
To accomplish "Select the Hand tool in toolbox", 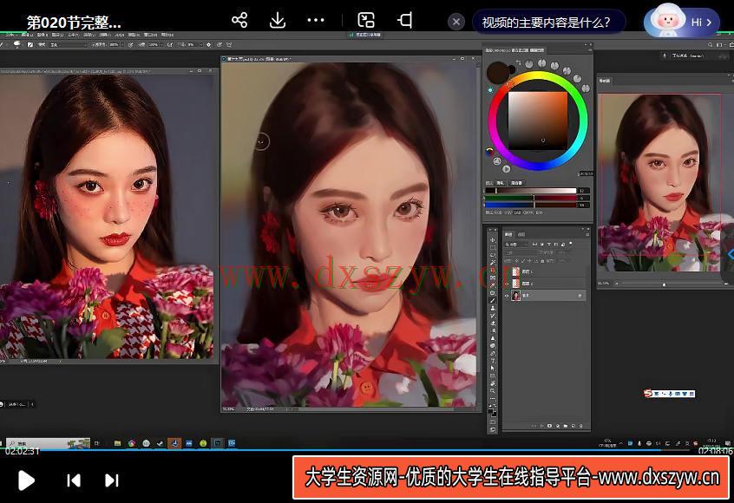I will (x=493, y=383).
